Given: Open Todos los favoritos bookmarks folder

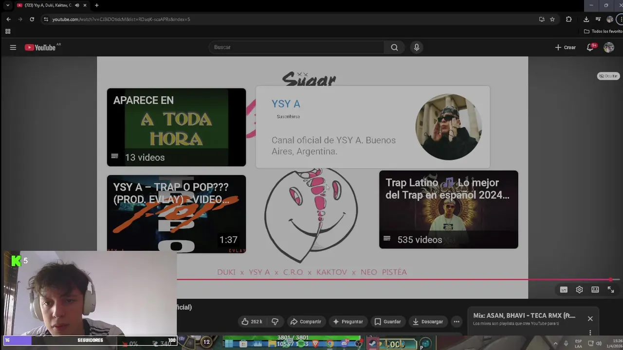Looking at the screenshot, I should (x=604, y=31).
